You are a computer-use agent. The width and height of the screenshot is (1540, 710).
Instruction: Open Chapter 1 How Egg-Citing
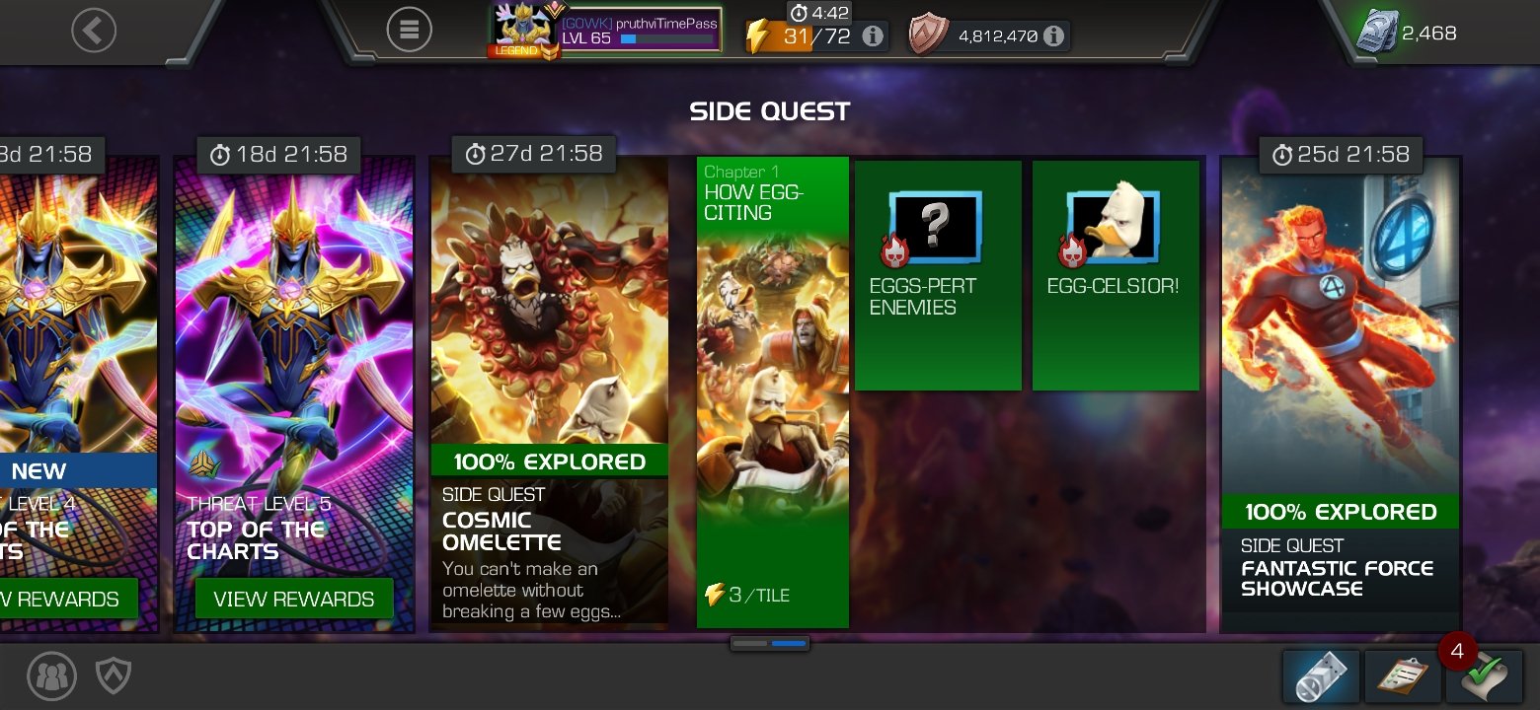click(773, 392)
